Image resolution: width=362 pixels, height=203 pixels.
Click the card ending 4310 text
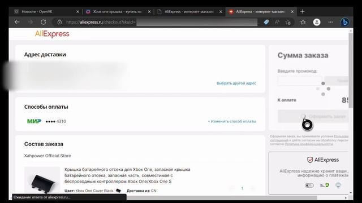(55, 121)
